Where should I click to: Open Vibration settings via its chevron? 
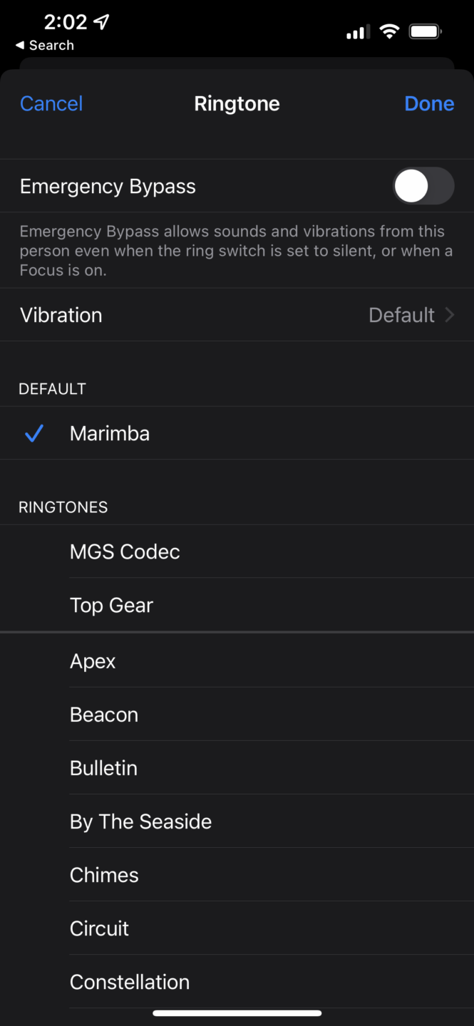[x=453, y=314]
